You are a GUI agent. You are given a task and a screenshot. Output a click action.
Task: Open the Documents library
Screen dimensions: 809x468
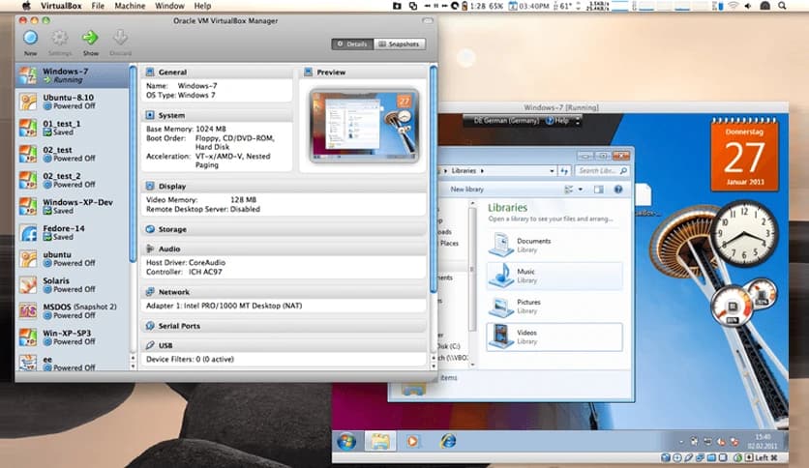tap(554, 245)
